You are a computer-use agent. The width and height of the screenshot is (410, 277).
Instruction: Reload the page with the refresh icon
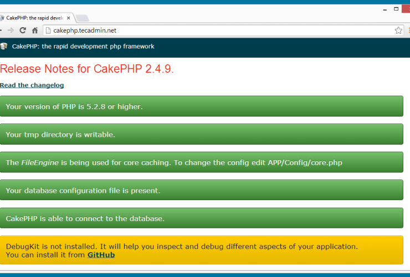tap(23, 30)
